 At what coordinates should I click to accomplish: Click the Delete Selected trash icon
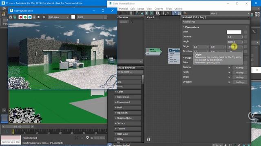tap(131, 13)
